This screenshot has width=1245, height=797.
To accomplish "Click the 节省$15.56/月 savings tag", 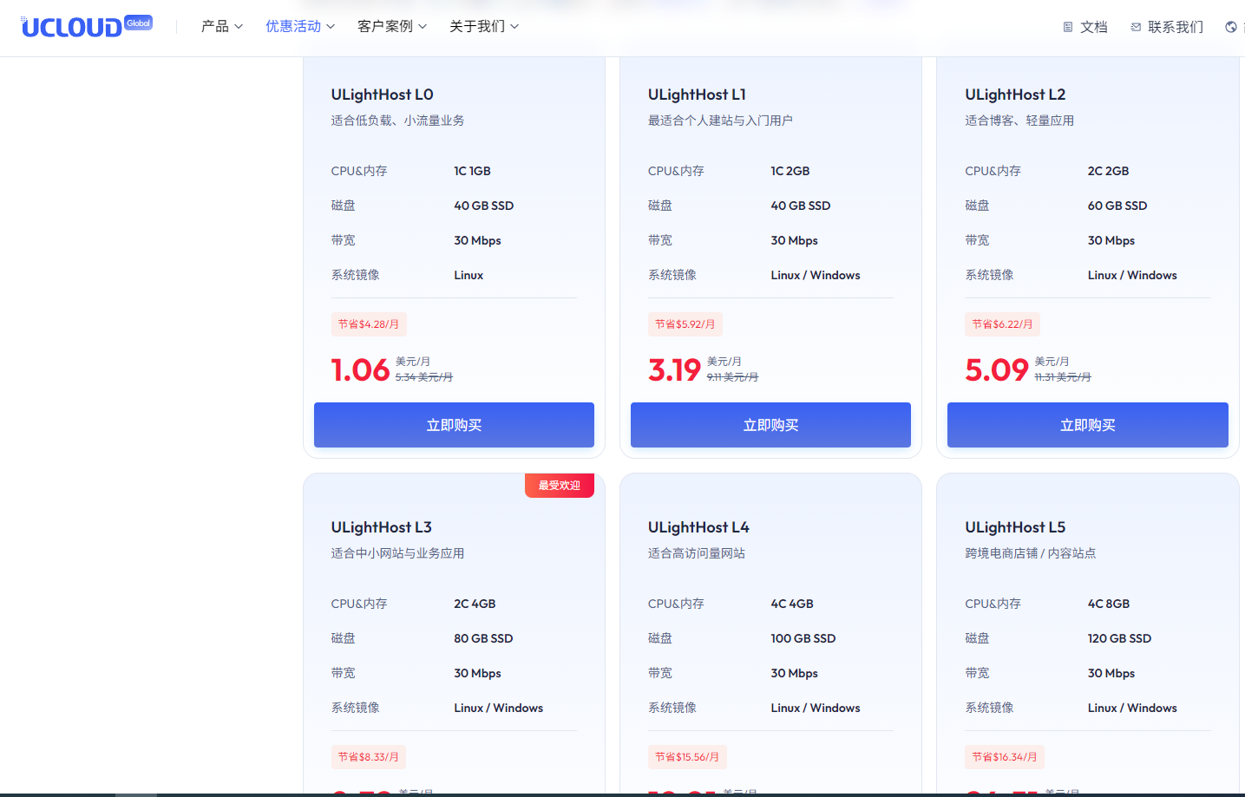I will point(687,757).
